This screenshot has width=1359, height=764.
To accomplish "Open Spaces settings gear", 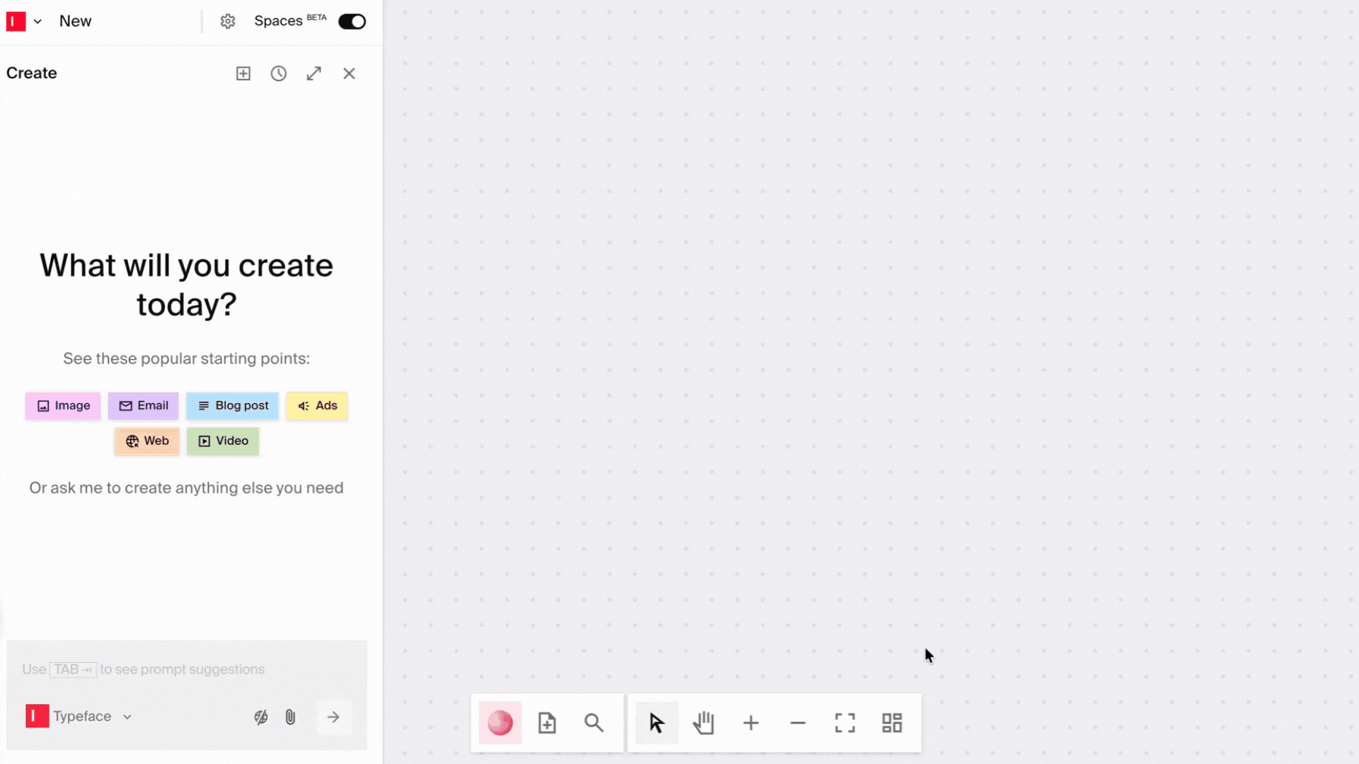I will (228, 21).
